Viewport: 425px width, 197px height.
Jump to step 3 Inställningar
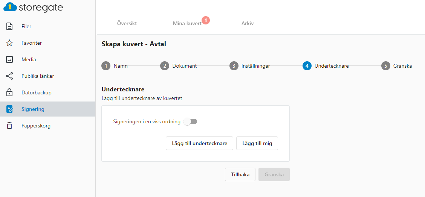[x=249, y=66]
